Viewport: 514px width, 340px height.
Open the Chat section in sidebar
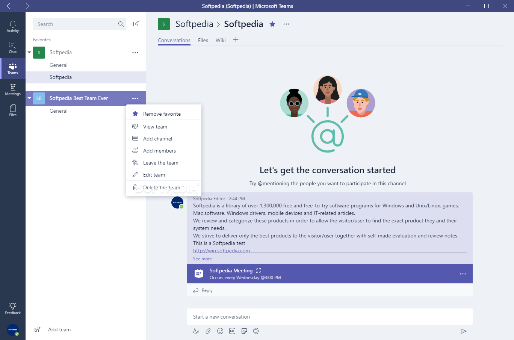(13, 47)
